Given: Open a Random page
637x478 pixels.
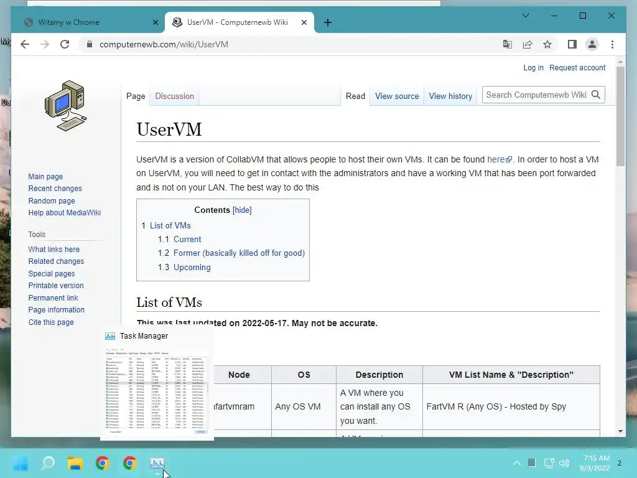Looking at the screenshot, I should tap(52, 201).
